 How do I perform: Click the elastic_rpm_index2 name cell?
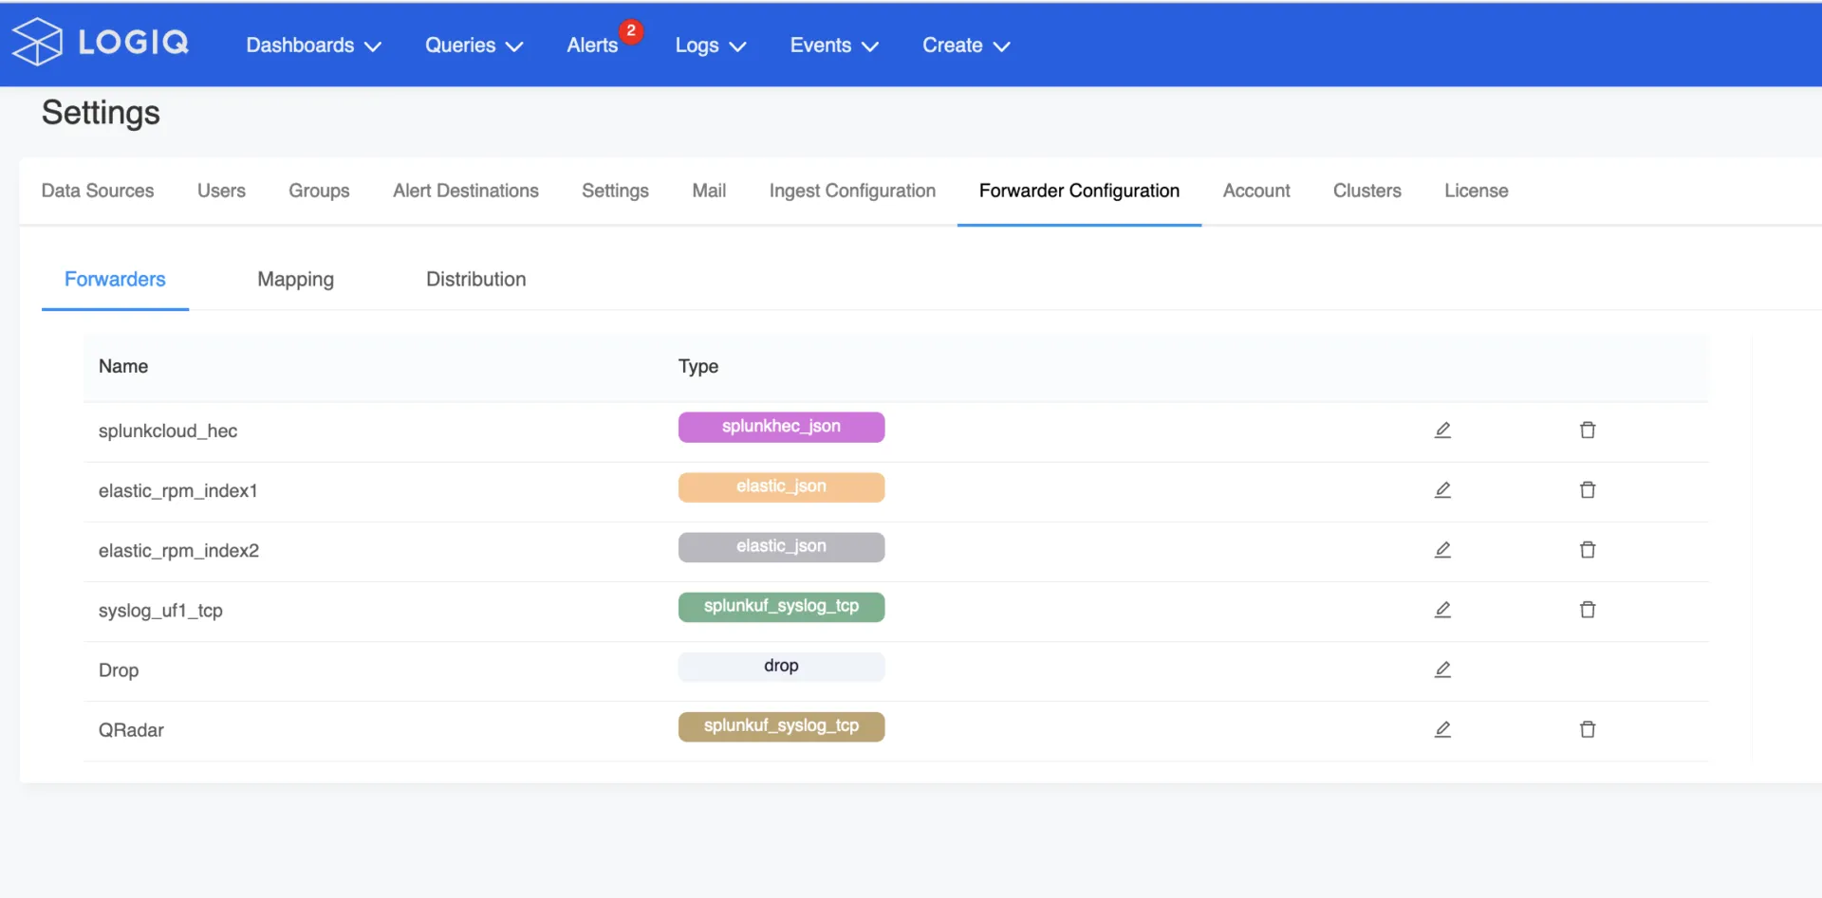178,550
